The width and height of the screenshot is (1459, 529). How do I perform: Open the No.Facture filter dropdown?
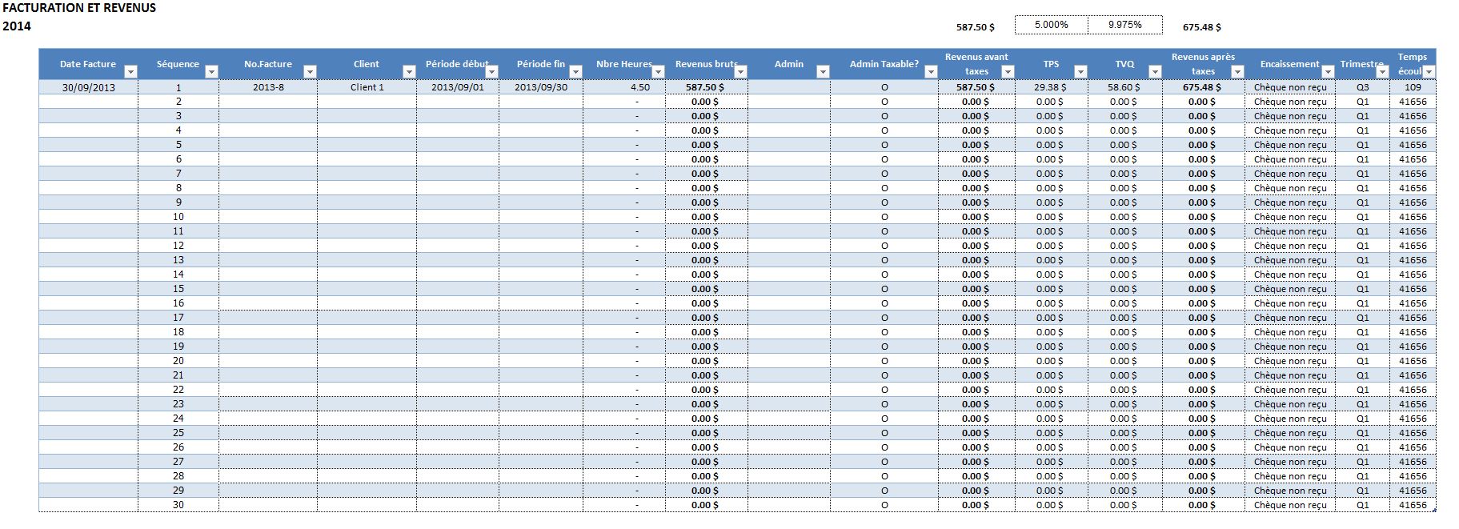tap(311, 72)
